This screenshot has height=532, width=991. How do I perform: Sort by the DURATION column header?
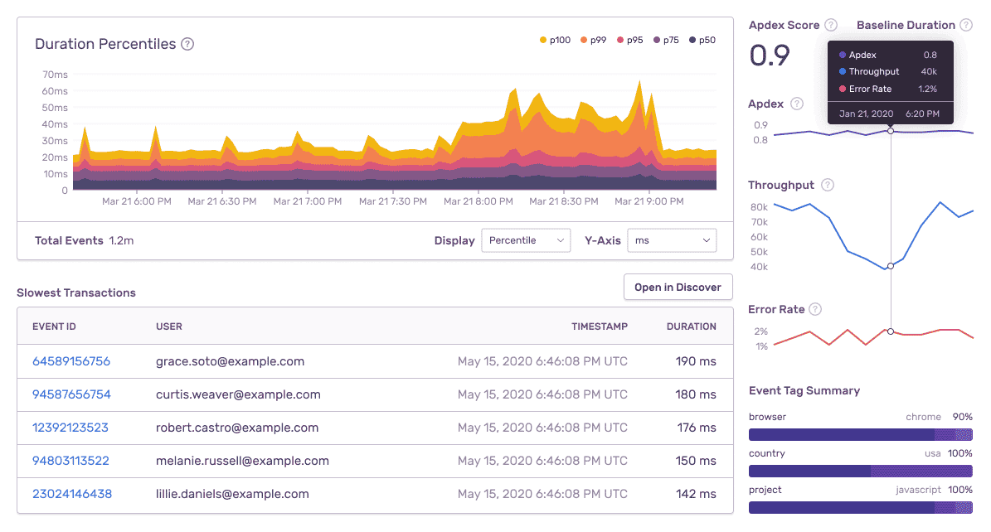click(692, 326)
